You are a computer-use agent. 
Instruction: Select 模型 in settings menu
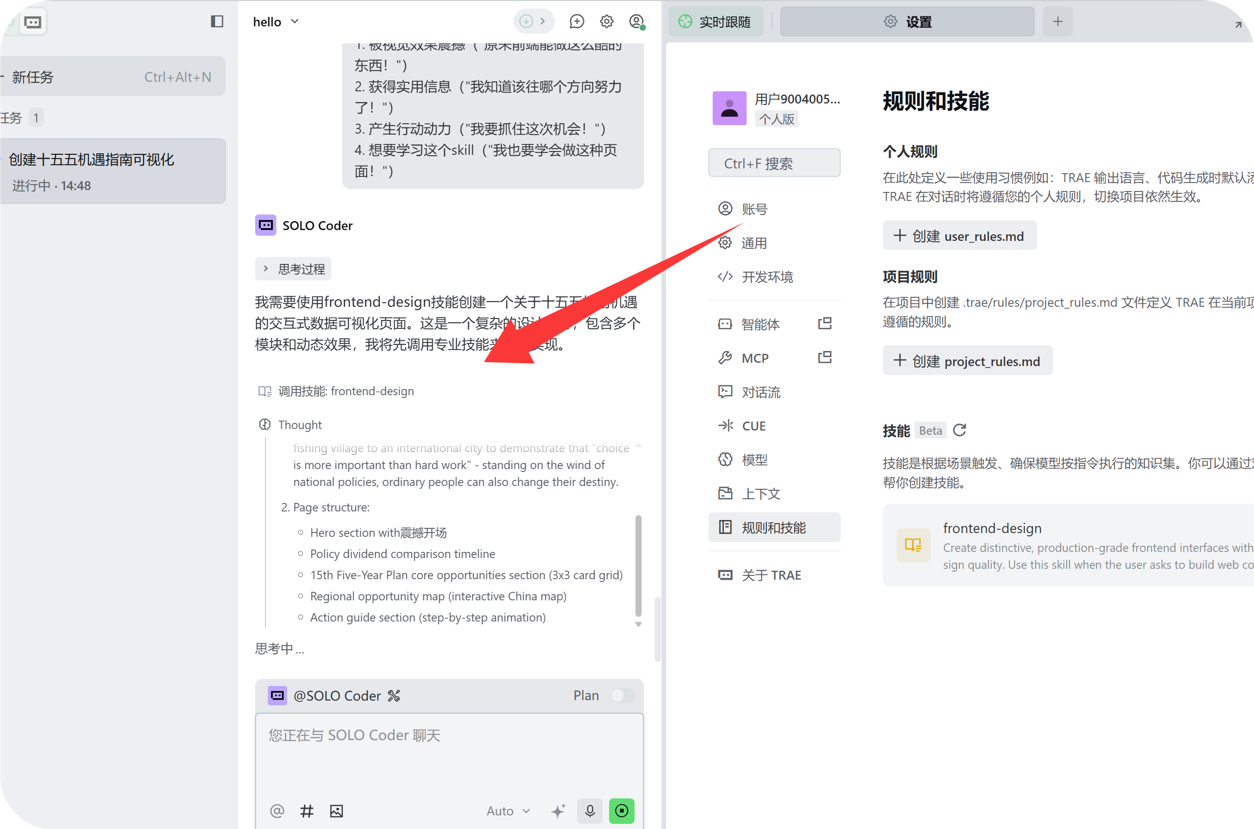click(754, 460)
